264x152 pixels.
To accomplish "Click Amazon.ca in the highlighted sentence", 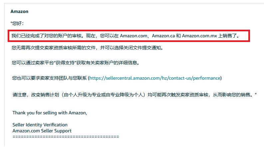I will coord(163,36).
